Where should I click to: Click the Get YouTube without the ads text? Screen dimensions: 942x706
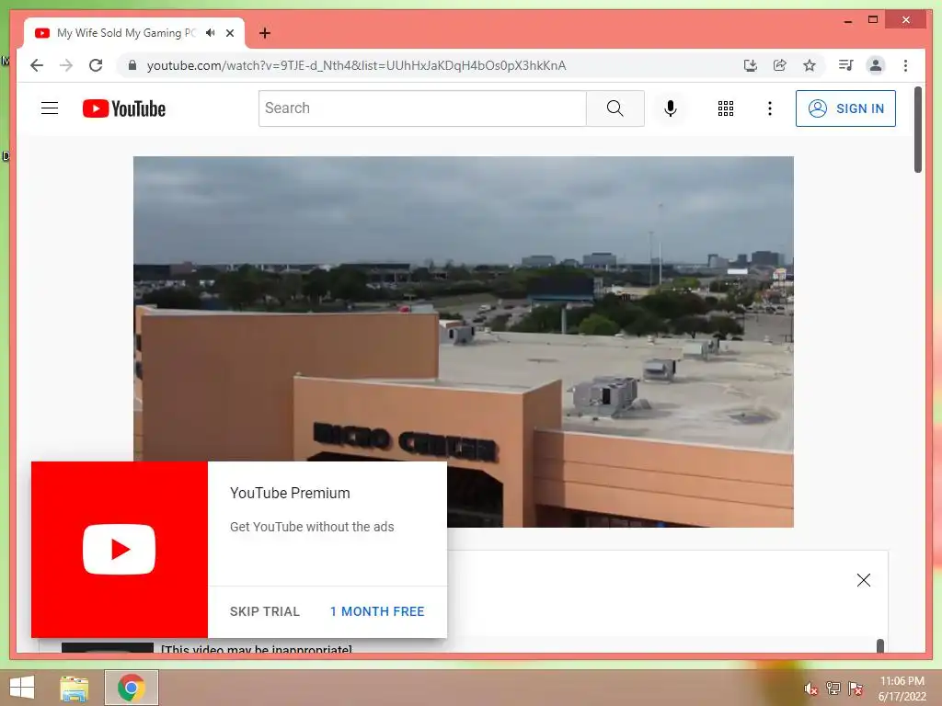pyautogui.click(x=312, y=527)
